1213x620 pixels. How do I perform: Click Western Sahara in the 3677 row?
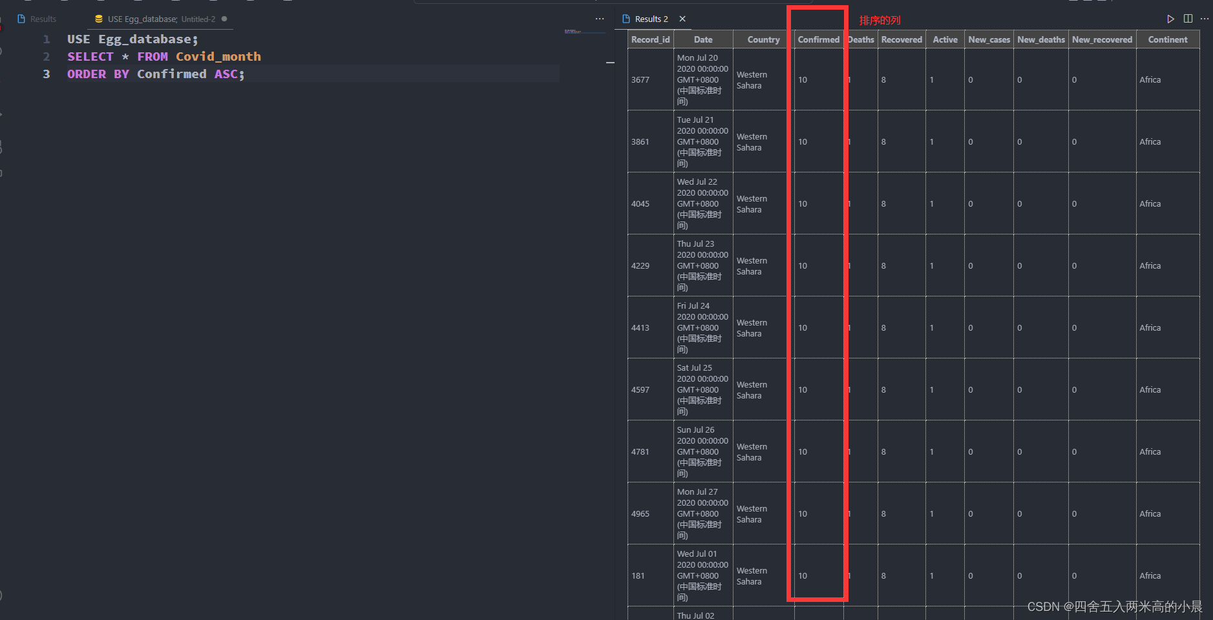point(764,79)
